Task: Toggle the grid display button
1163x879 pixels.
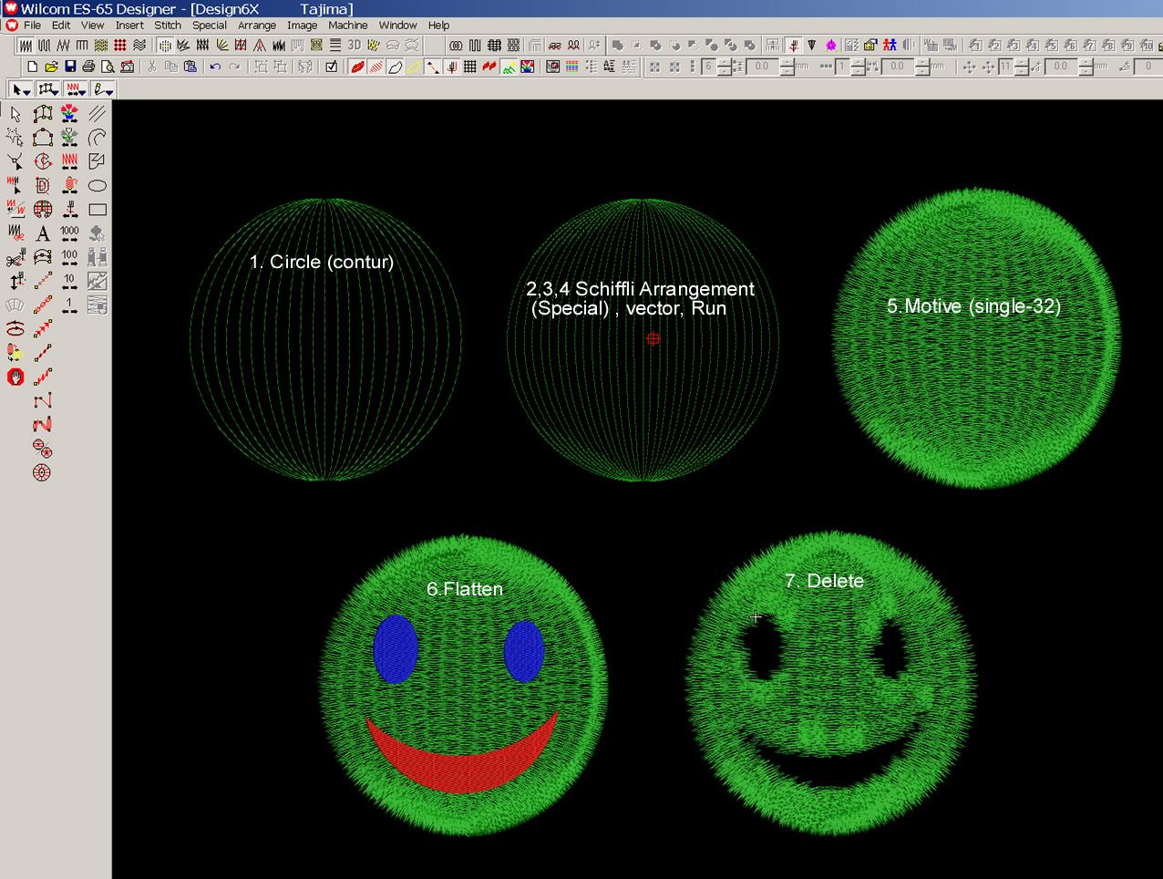Action: tap(470, 67)
